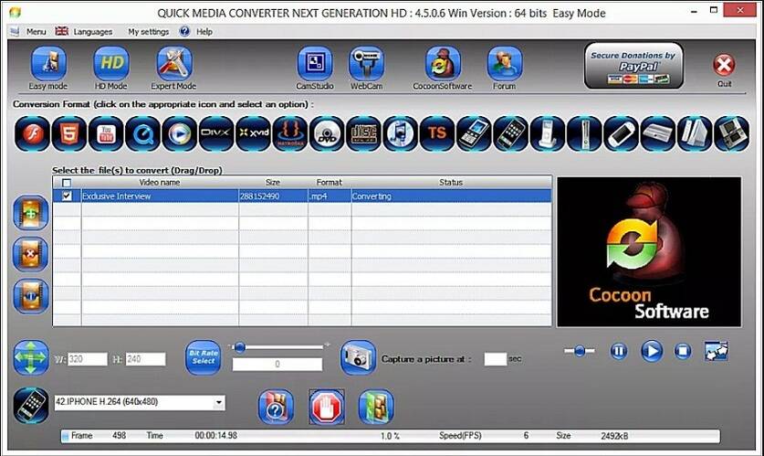Select Disc conversion format

363,133
